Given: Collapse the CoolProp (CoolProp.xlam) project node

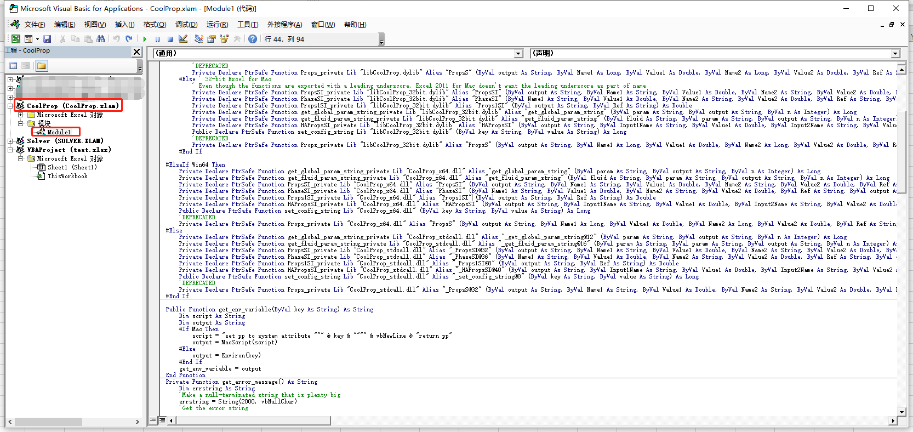Looking at the screenshot, I should point(10,106).
